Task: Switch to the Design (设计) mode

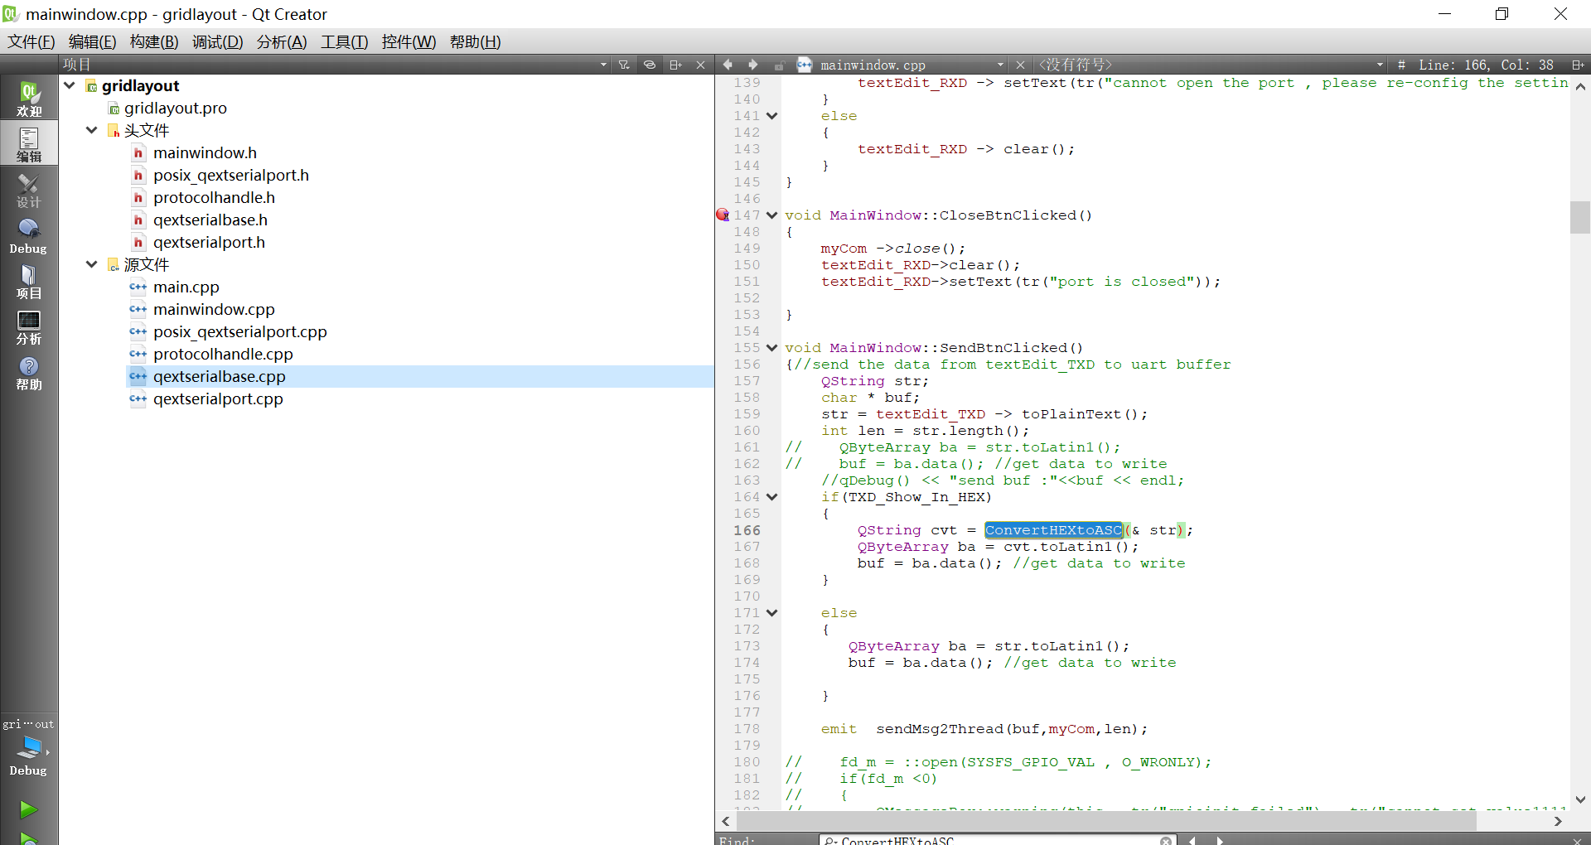Action: (x=29, y=190)
